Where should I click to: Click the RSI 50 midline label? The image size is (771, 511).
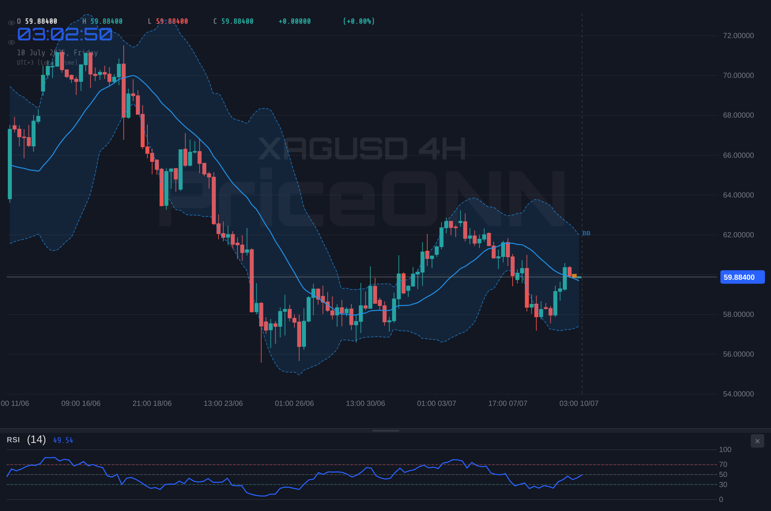pyautogui.click(x=723, y=475)
